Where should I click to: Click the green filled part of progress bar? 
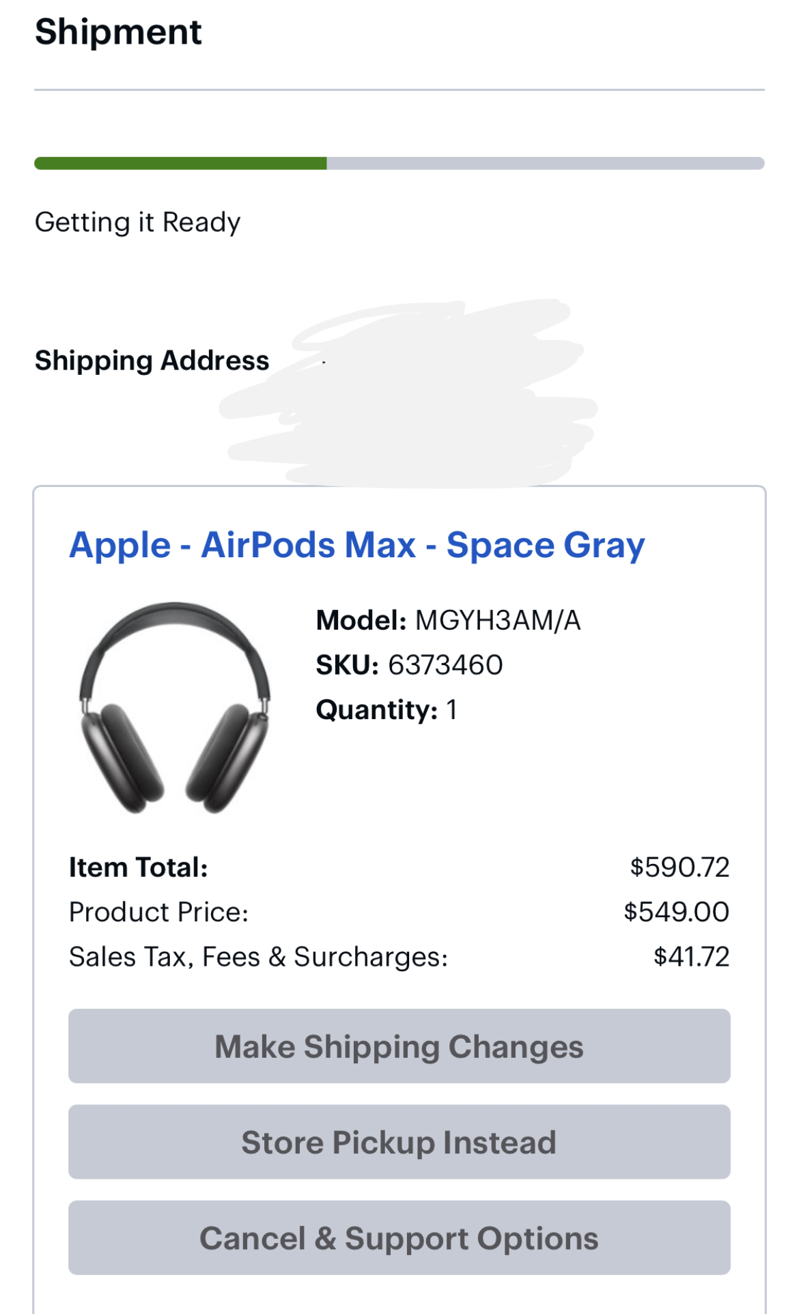click(180, 163)
